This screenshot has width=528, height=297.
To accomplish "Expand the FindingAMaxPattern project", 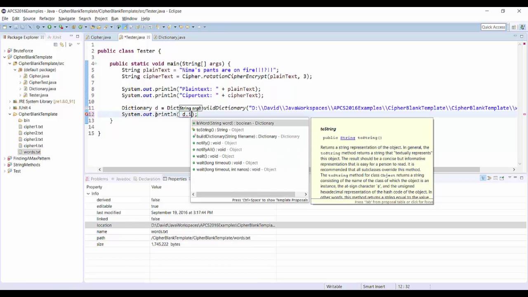I will click(5, 158).
